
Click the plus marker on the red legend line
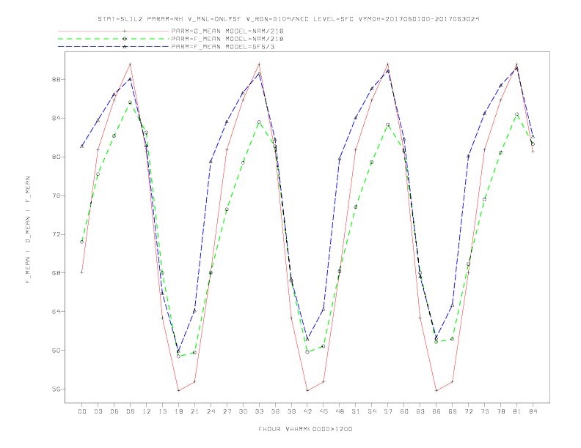click(125, 31)
